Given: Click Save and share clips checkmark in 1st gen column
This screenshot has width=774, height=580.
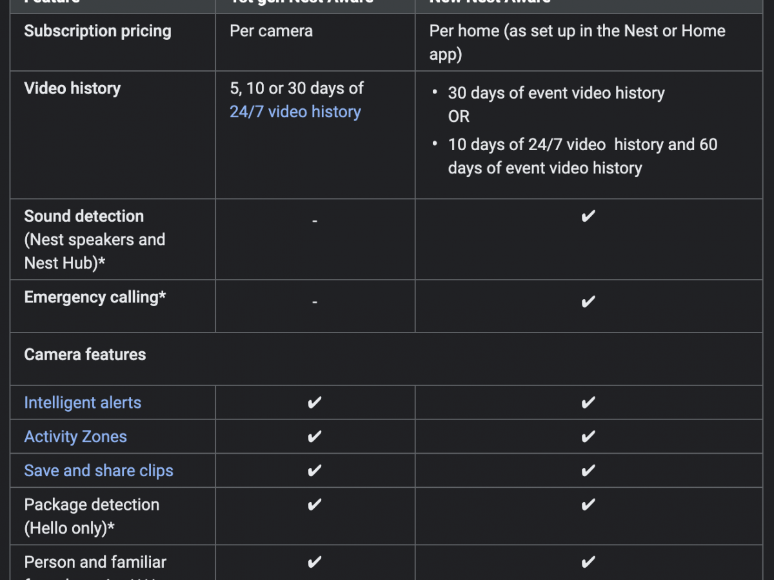Looking at the screenshot, I should (x=314, y=472).
